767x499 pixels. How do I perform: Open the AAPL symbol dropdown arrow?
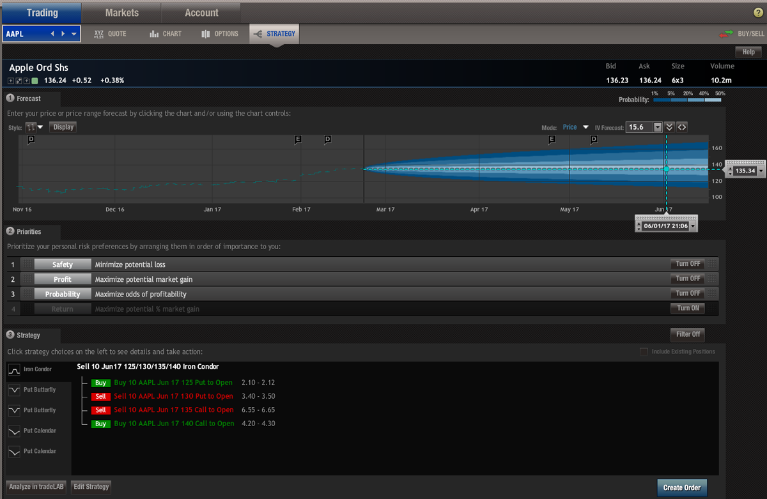point(74,34)
